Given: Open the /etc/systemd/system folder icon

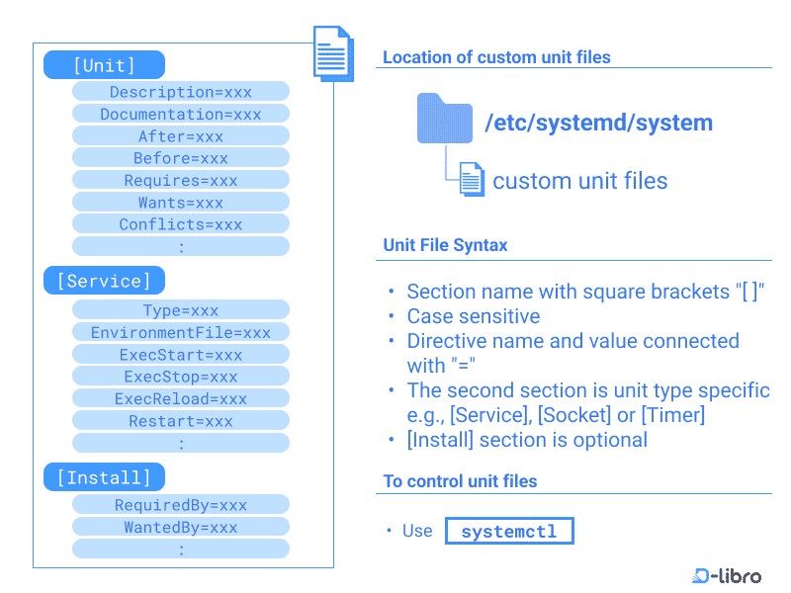Looking at the screenshot, I should 445,117.
